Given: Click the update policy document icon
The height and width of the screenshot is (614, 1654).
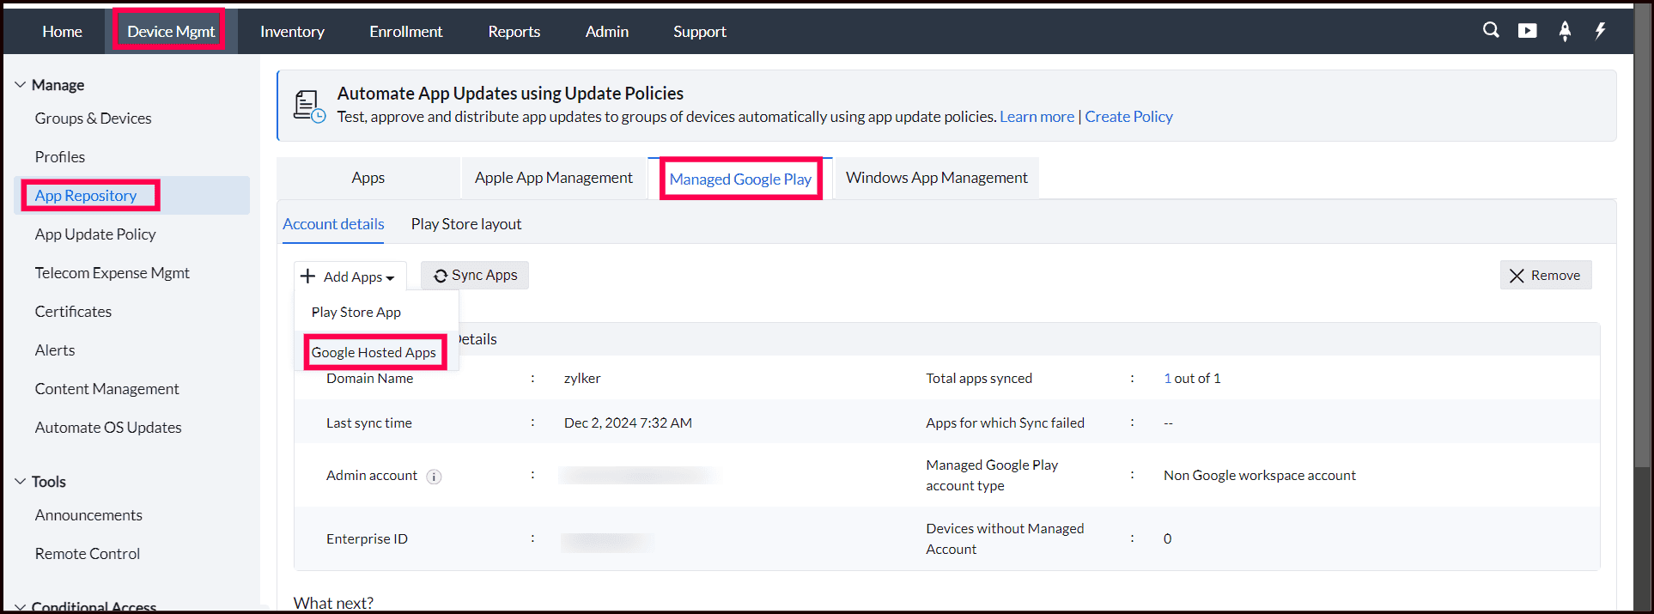Looking at the screenshot, I should (308, 106).
